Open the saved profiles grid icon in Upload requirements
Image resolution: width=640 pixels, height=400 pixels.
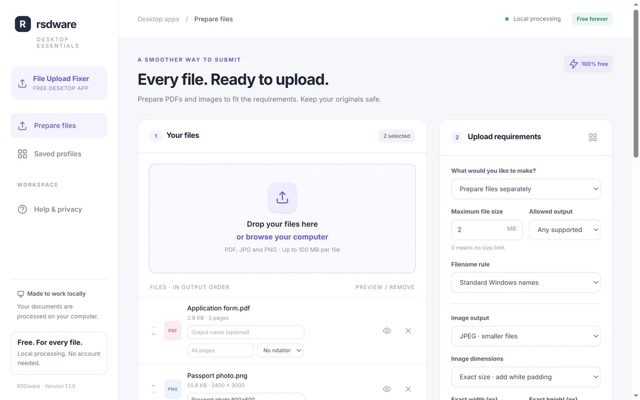click(593, 137)
